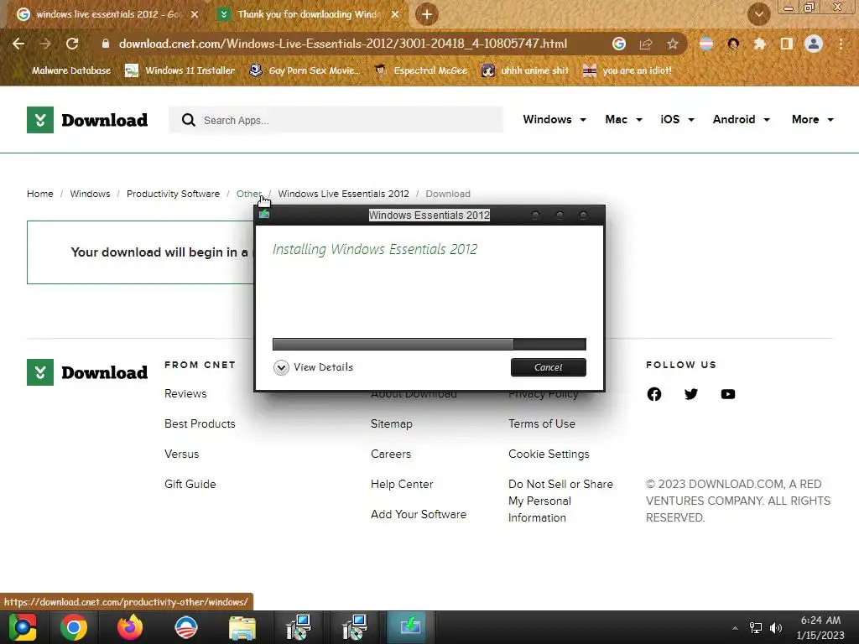Click the Google icon in the address bar
The image size is (859, 644).
(x=619, y=44)
